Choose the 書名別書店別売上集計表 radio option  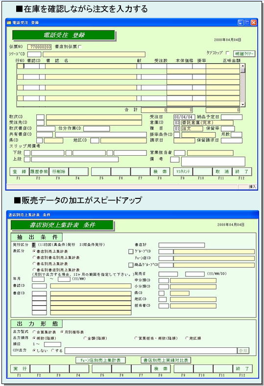34,270
